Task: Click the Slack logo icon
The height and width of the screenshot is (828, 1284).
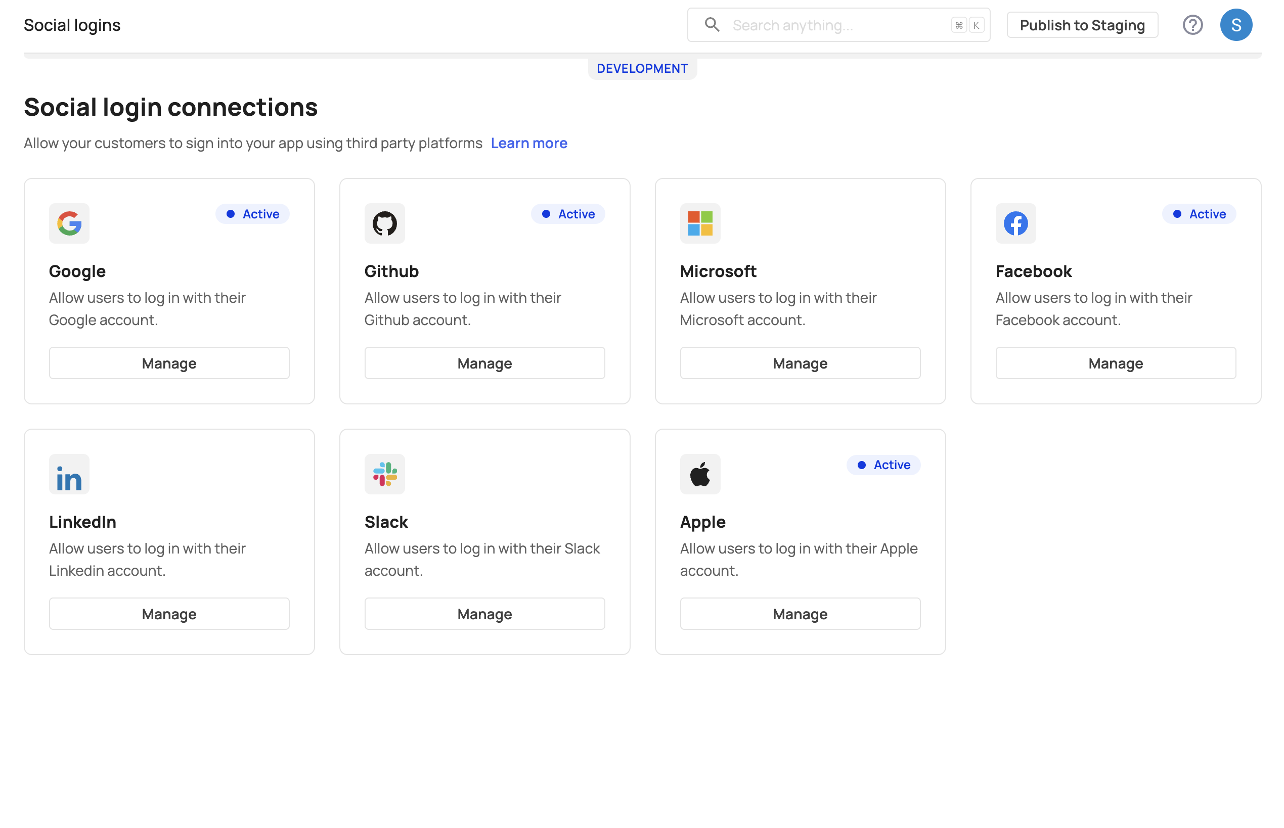Action: click(384, 474)
